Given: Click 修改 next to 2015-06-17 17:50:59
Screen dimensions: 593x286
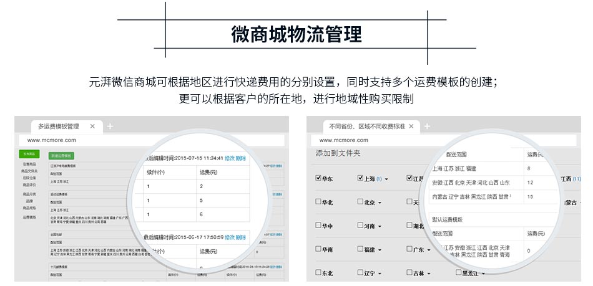Looking at the screenshot, I should (229, 237).
